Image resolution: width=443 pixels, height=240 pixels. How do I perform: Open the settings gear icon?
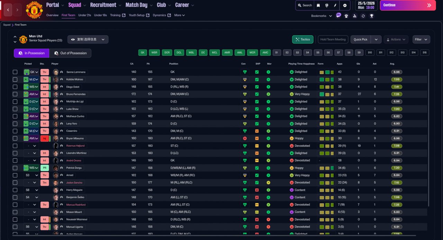coord(345,6)
